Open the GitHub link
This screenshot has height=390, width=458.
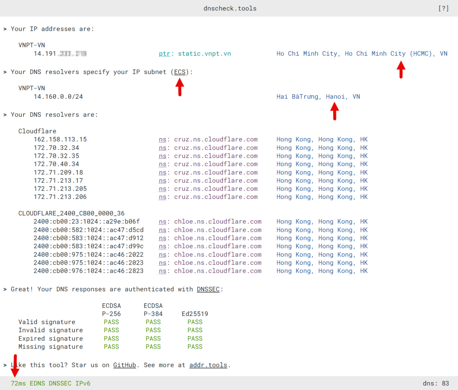[x=124, y=365]
